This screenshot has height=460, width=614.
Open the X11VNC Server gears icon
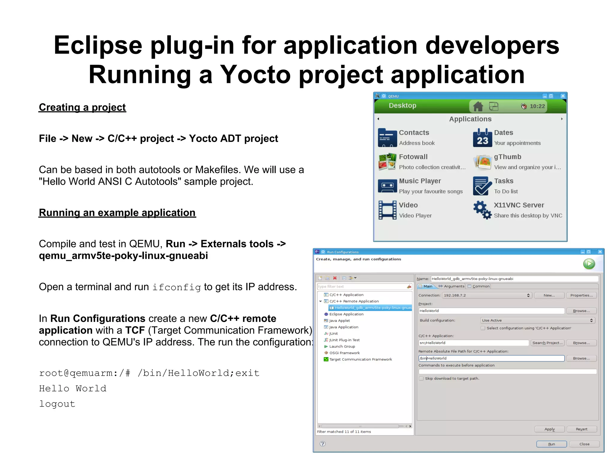pos(482,210)
